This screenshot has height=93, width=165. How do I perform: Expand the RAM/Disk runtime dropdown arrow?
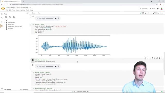click(150, 13)
